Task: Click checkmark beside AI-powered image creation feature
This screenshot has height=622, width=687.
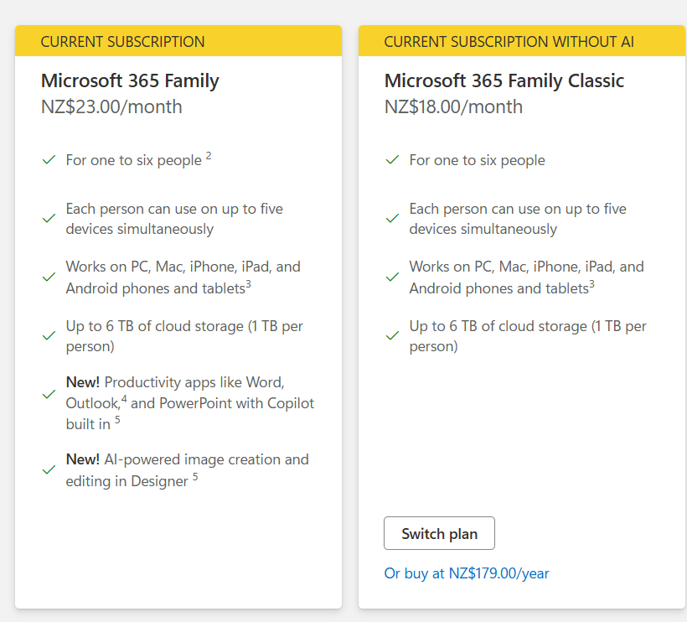Action: coord(49,470)
